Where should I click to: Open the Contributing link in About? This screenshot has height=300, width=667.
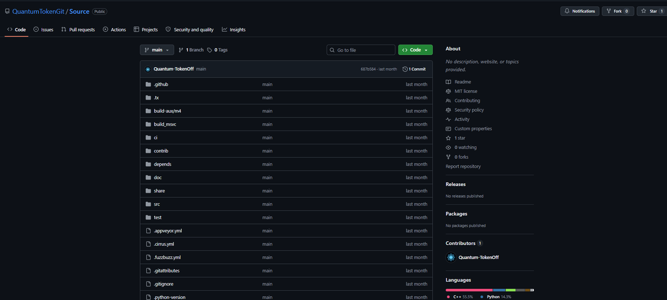[467, 101]
